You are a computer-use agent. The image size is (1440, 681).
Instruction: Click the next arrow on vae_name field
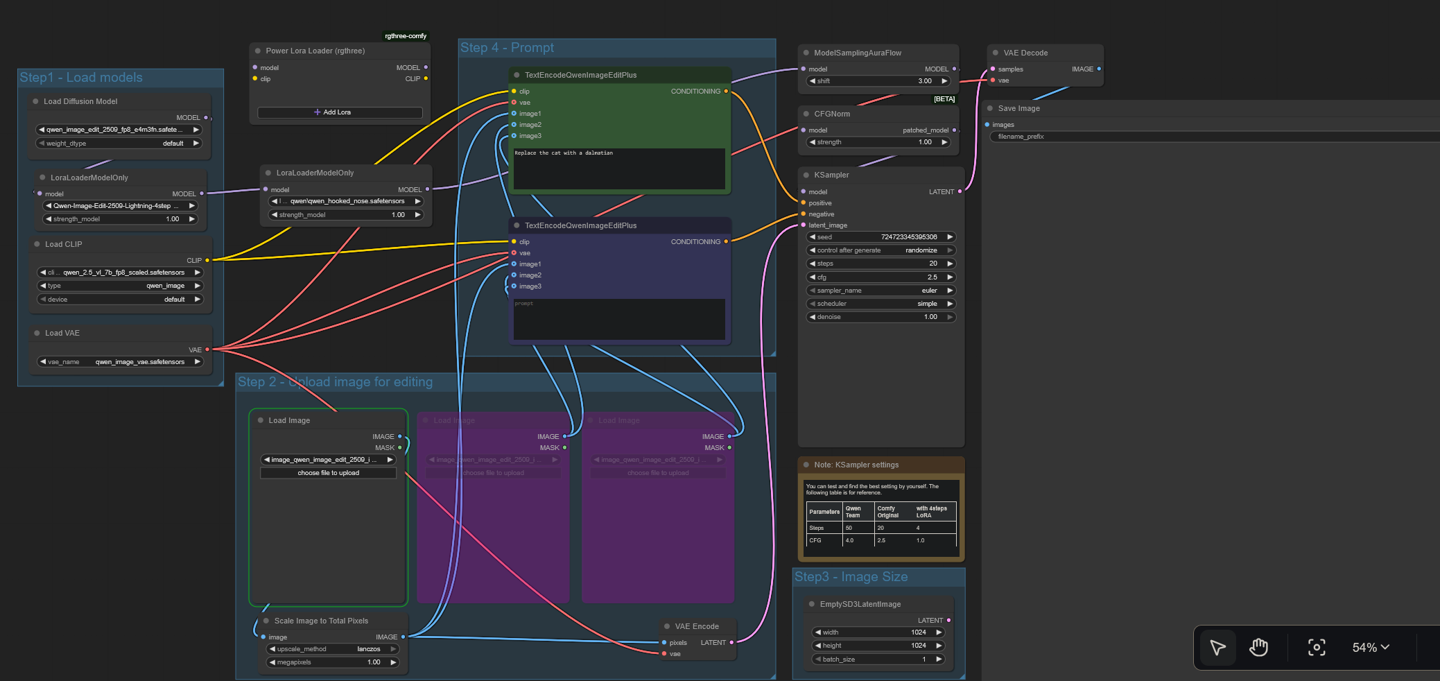197,362
